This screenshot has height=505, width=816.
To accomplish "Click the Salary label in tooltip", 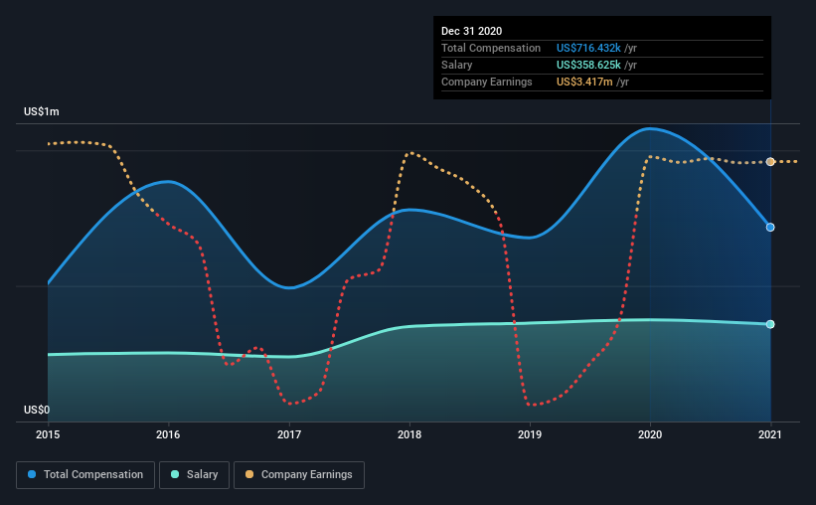I will tap(457, 65).
